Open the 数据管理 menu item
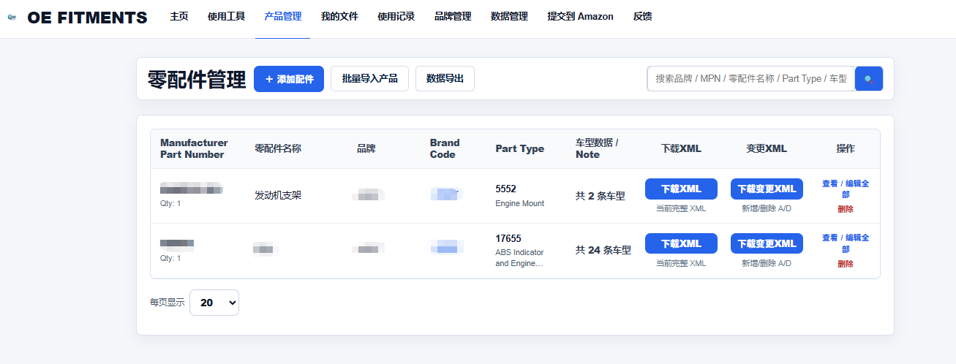Screen dimensions: 956x364 (x=509, y=16)
